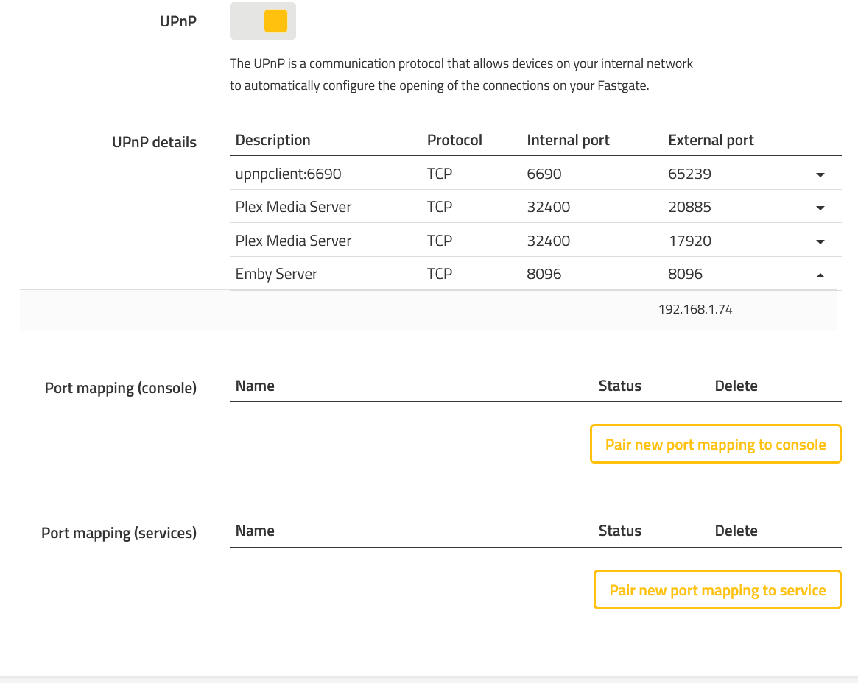Screen dimensions: 858x683
Task: Click Delete header in services port mapping
Action: pos(736,531)
